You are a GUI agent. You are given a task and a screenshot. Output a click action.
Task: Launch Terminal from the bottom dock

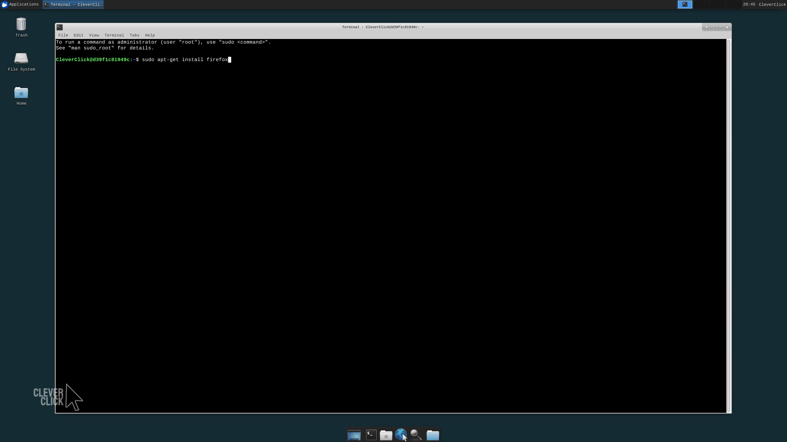371,435
